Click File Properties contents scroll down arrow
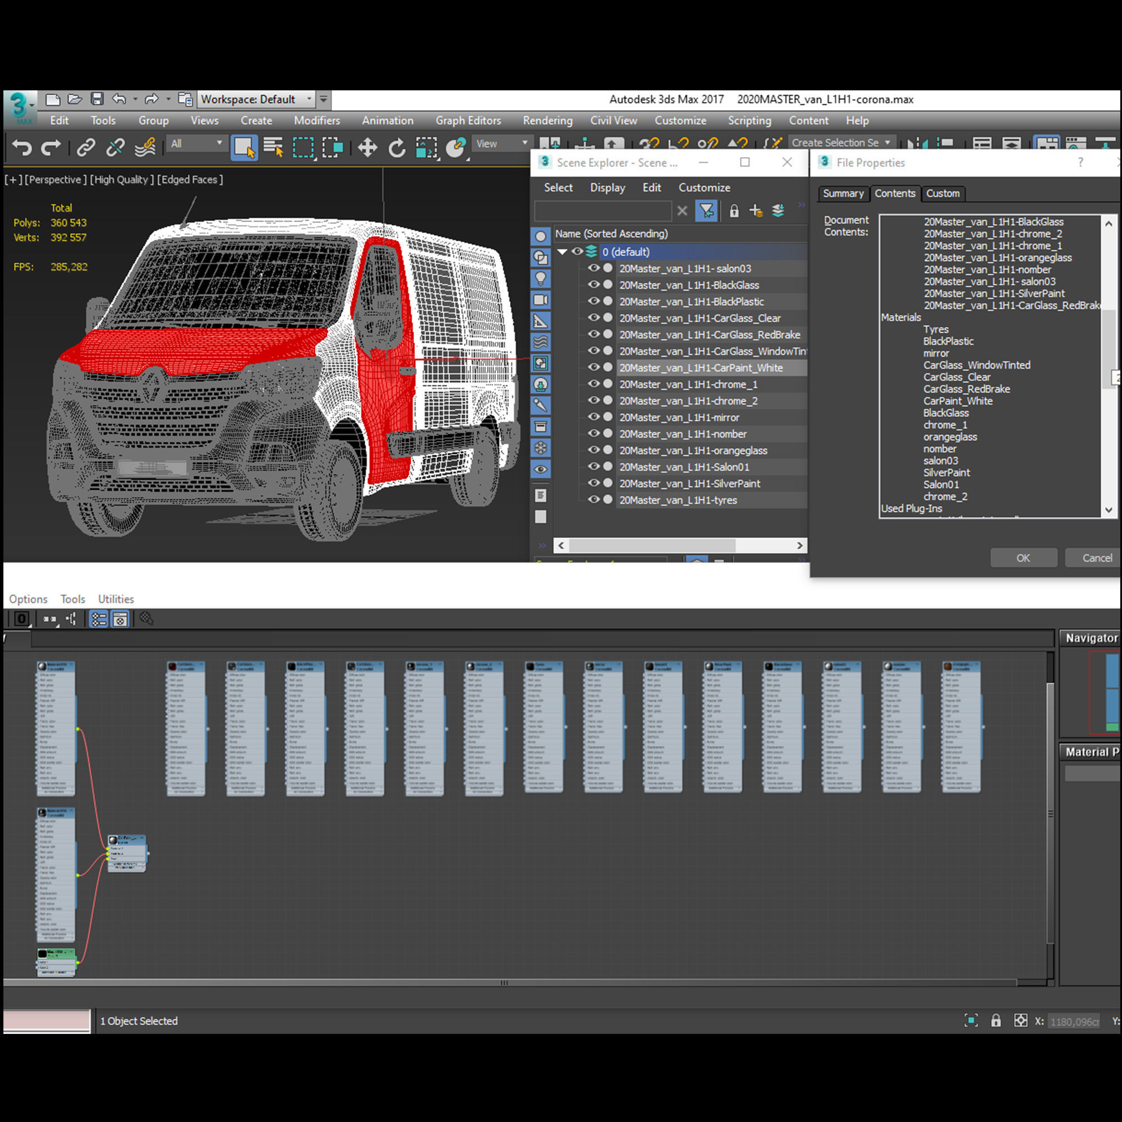This screenshot has height=1122, width=1122. (x=1109, y=510)
